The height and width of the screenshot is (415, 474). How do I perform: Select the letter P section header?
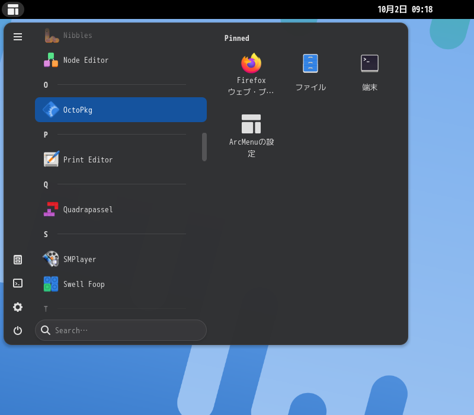(x=46, y=135)
